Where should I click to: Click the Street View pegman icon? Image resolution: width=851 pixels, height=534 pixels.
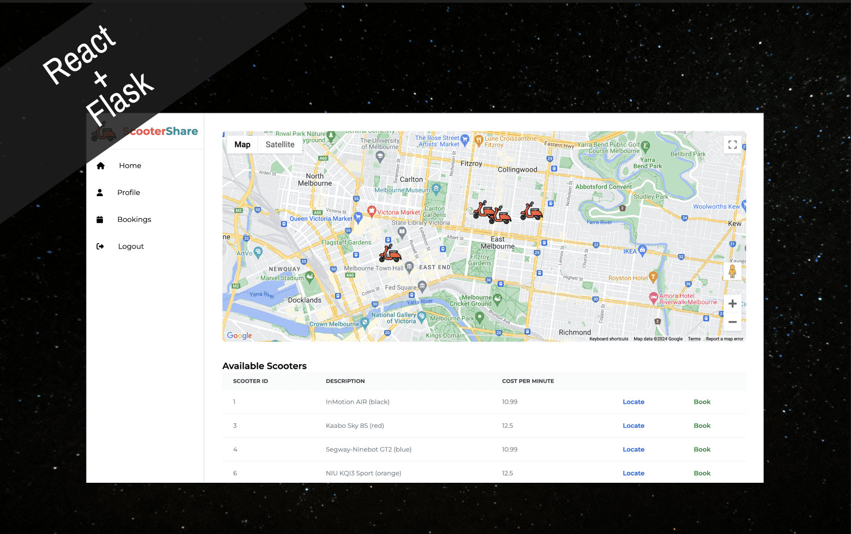pyautogui.click(x=732, y=271)
